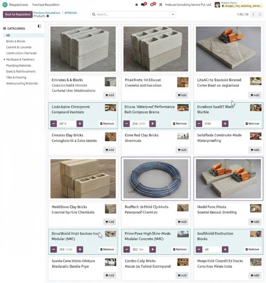Click the Products settings gear icon
Viewport: 266px width, 283px height.
[x=48, y=16]
